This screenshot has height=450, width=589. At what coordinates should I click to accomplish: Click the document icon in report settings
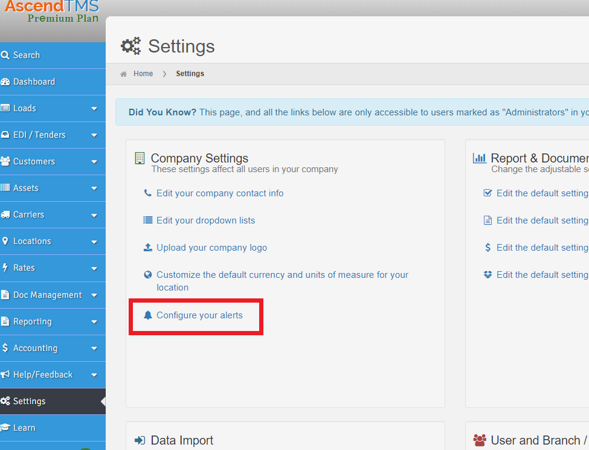click(x=488, y=220)
